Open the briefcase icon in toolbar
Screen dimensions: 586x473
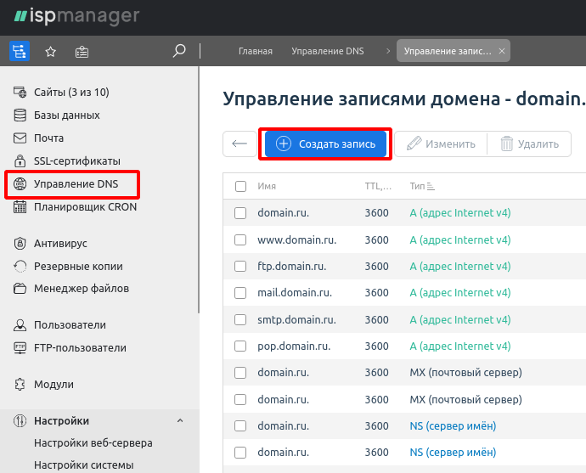coord(82,52)
